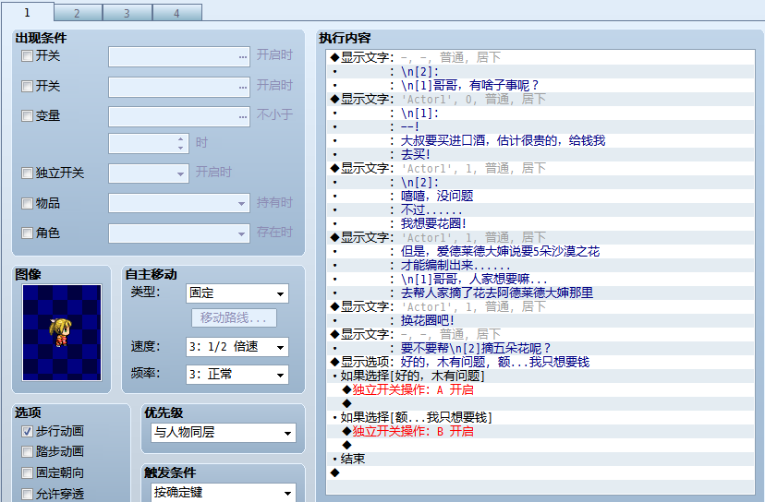The image size is (765, 502).
Task: Open the 触发条件 dropdown 按确定键
Action: click(x=224, y=493)
